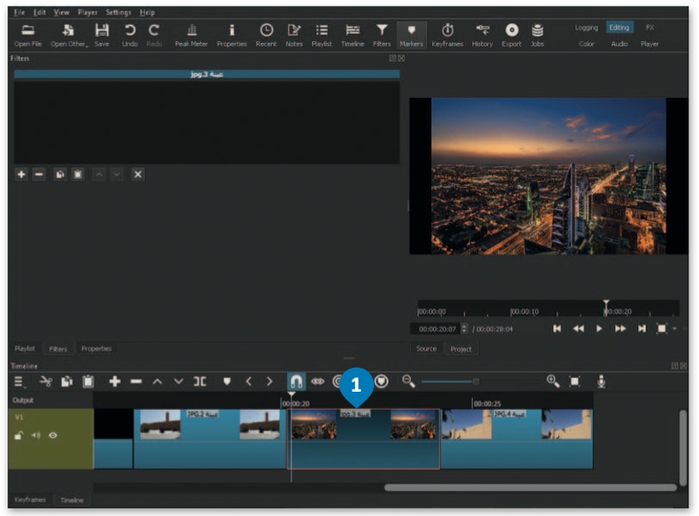Zoom out the timeline
Screen dimensions: 699x516
pyautogui.click(x=408, y=381)
